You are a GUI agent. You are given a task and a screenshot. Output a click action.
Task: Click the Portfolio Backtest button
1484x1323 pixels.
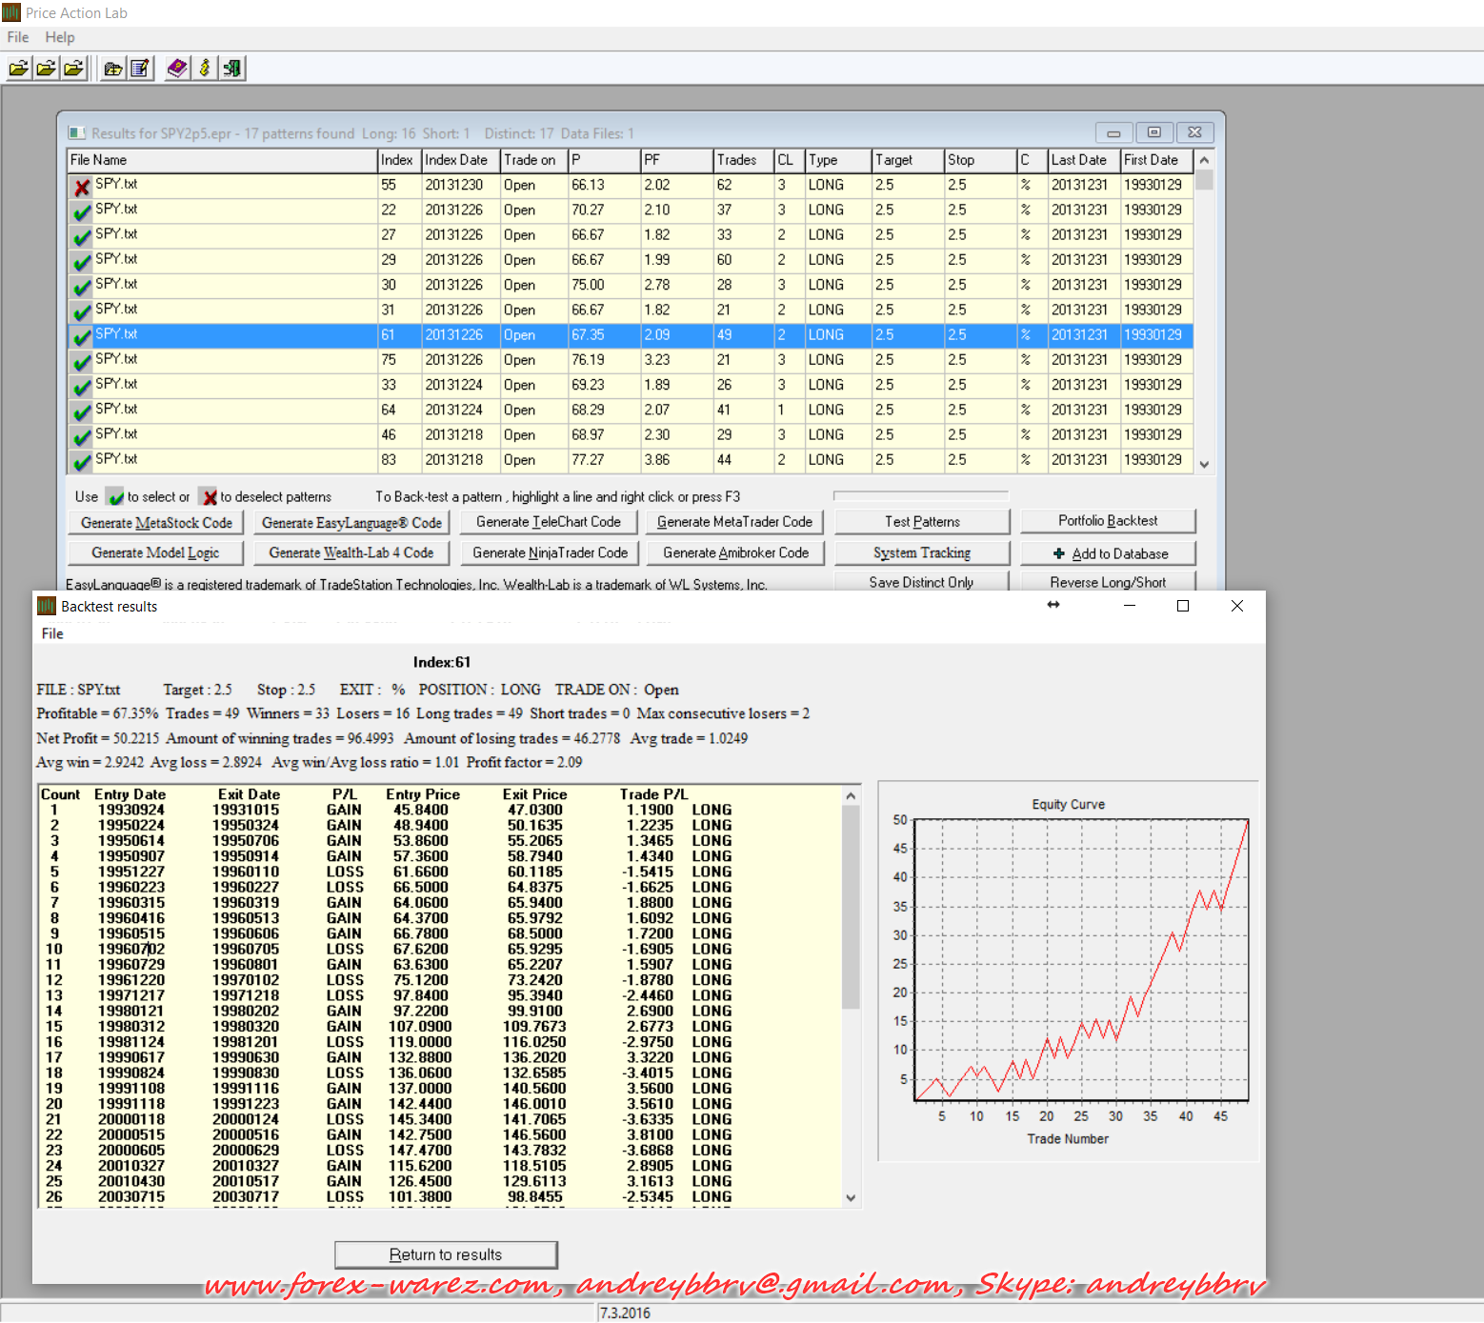tap(1108, 521)
